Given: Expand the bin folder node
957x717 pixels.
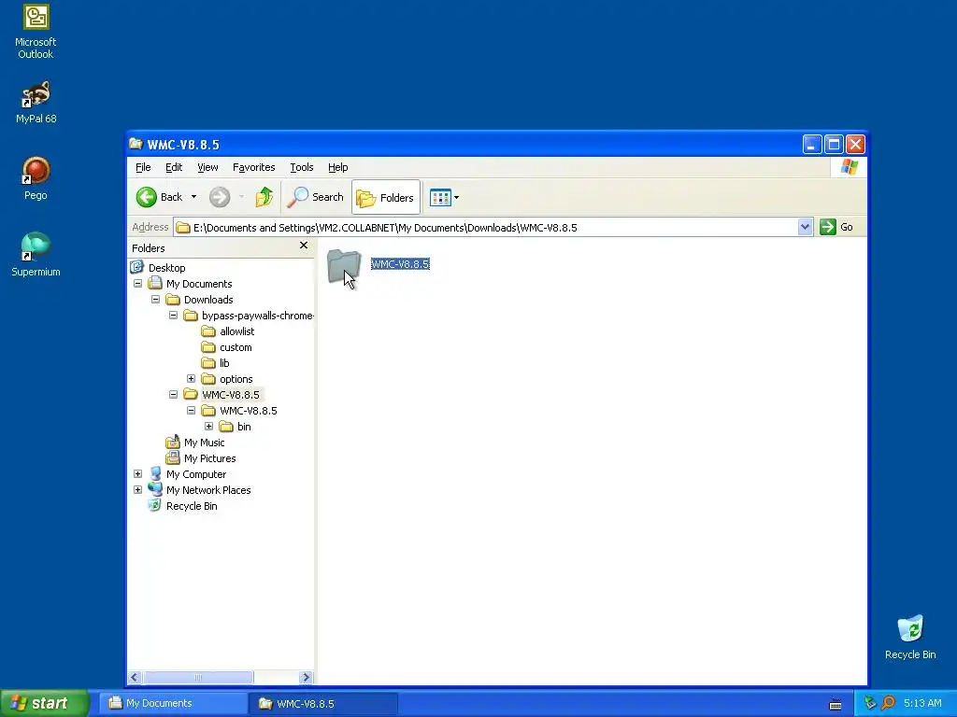Looking at the screenshot, I should 208,426.
